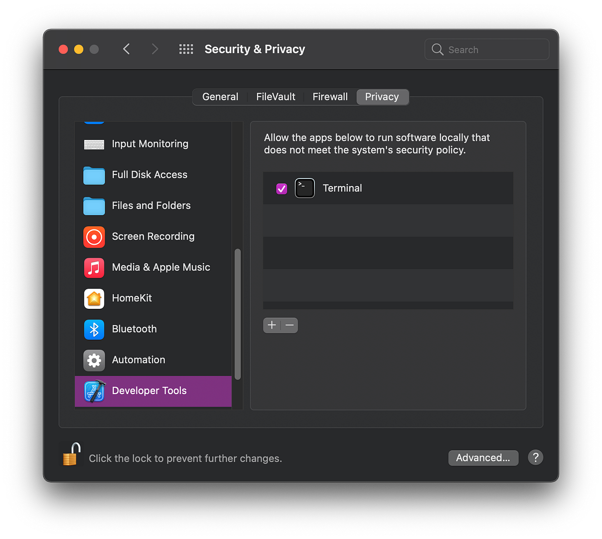Click the Advanced button
Viewport: 602px width, 539px height.
[483, 458]
